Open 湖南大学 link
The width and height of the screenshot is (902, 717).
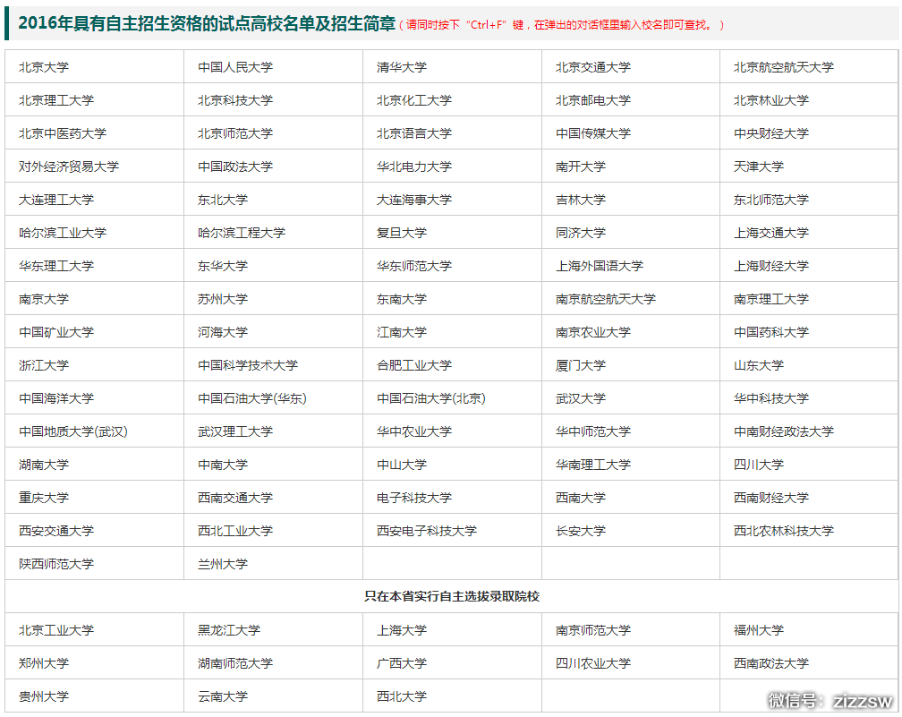pos(44,465)
